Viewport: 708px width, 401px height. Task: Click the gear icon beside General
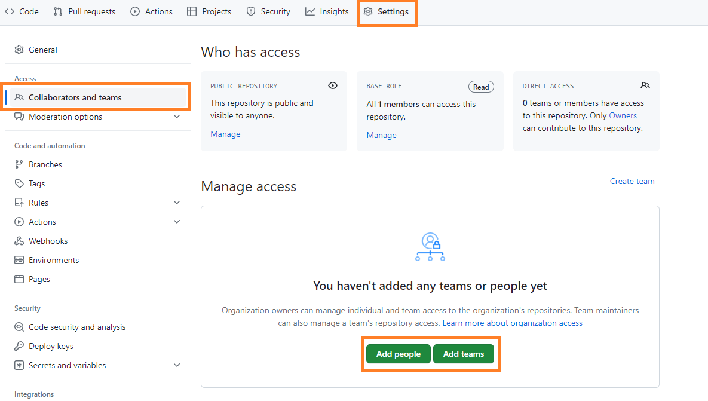click(19, 50)
